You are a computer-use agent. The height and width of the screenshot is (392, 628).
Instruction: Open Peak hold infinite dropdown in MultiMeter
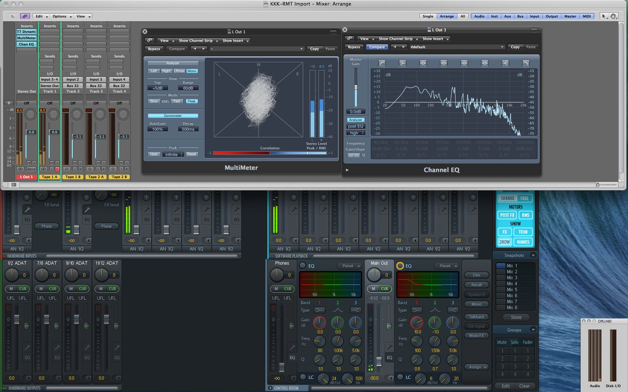coord(173,154)
